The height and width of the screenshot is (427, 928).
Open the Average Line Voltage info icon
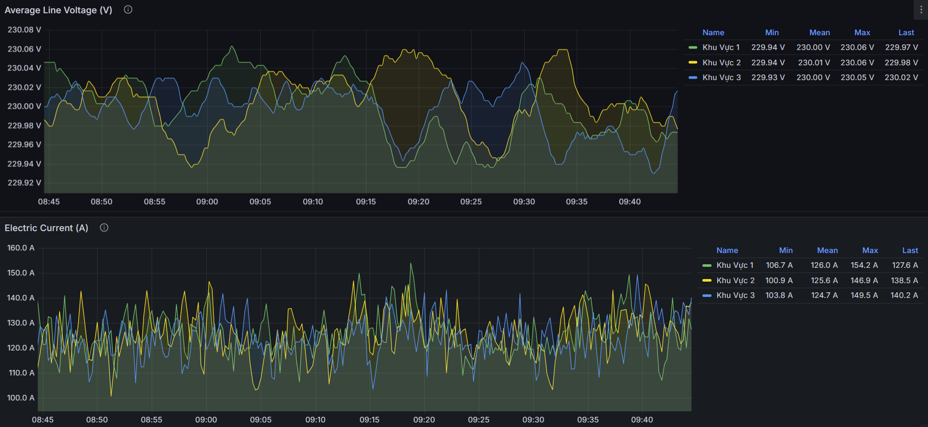click(128, 10)
